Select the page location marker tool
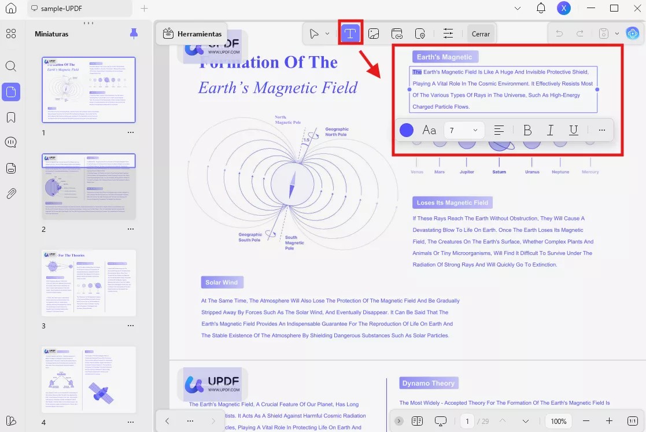Viewport: 646px width, 432px height. pyautogui.click(x=420, y=34)
